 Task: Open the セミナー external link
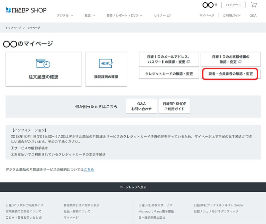[x=162, y=16]
